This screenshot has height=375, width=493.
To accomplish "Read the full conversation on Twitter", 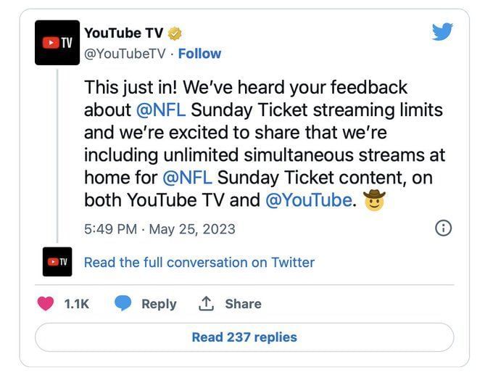I will pos(199,263).
